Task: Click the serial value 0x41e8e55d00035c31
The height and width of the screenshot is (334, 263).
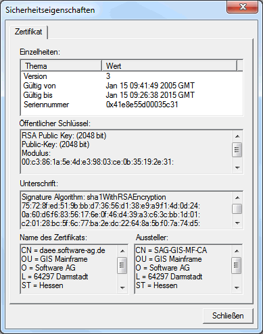Action: pyautogui.click(x=142, y=105)
